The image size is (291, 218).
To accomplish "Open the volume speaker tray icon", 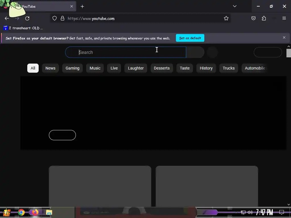I will click(x=250, y=212).
